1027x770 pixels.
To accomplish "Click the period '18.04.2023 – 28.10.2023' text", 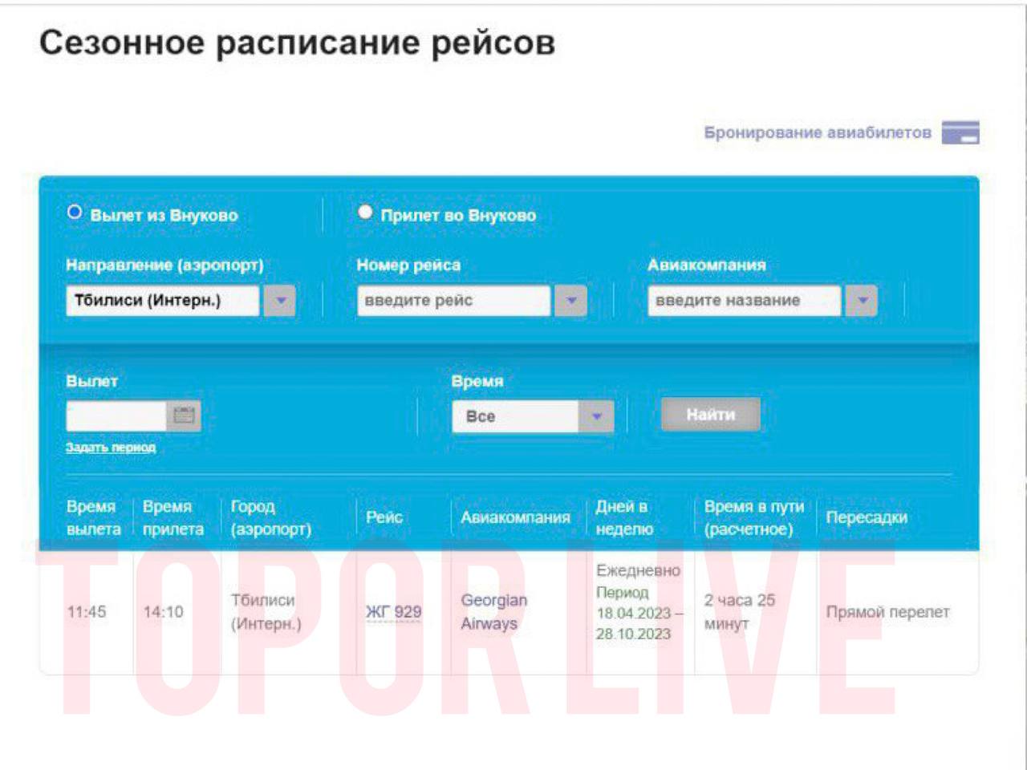I will point(639,623).
